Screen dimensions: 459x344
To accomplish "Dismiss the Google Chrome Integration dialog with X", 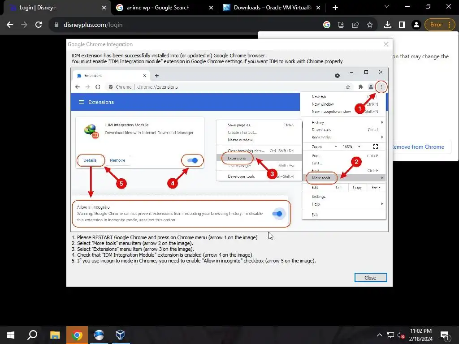I will [x=386, y=44].
